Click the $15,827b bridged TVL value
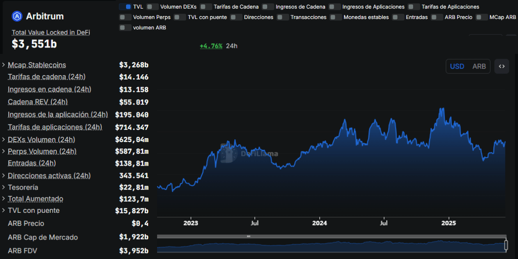Image resolution: width=518 pixels, height=259 pixels. (x=132, y=211)
